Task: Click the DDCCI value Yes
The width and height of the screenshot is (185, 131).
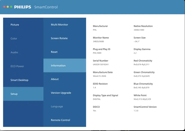Action: point(95,111)
